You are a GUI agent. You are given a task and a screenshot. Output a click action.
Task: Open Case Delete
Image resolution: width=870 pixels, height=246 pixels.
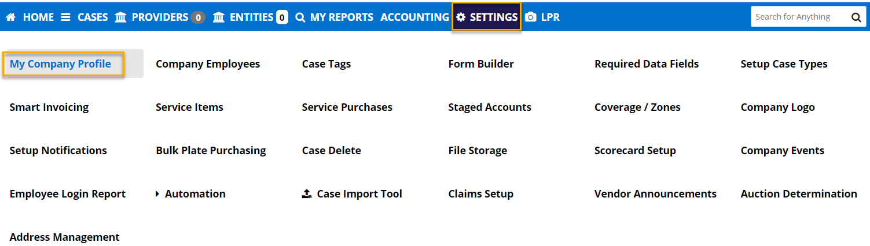click(332, 151)
